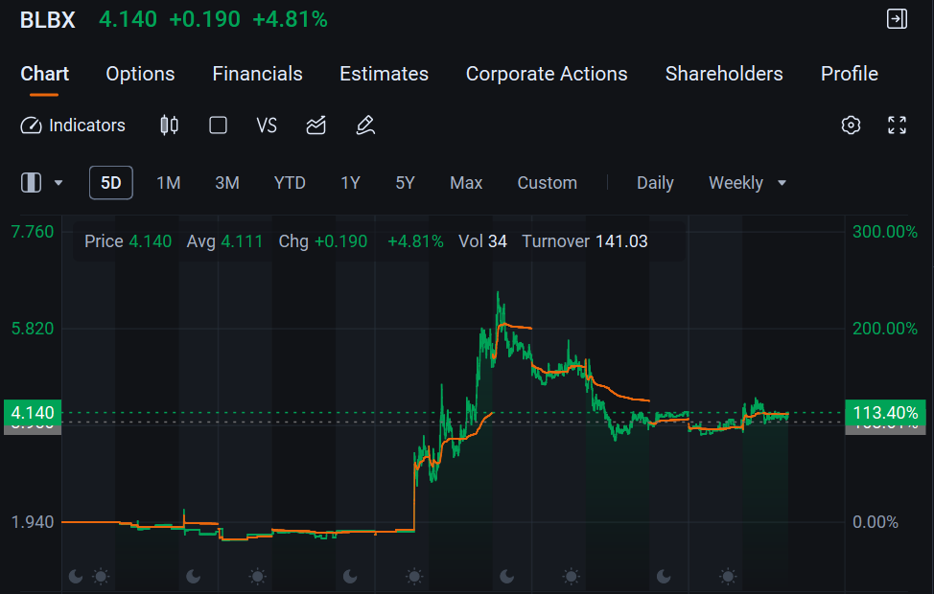
Task: Click the 300.00% axis label
Action: 884,232
